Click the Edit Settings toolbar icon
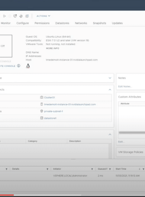145x197 pixels. [x=21, y=16]
